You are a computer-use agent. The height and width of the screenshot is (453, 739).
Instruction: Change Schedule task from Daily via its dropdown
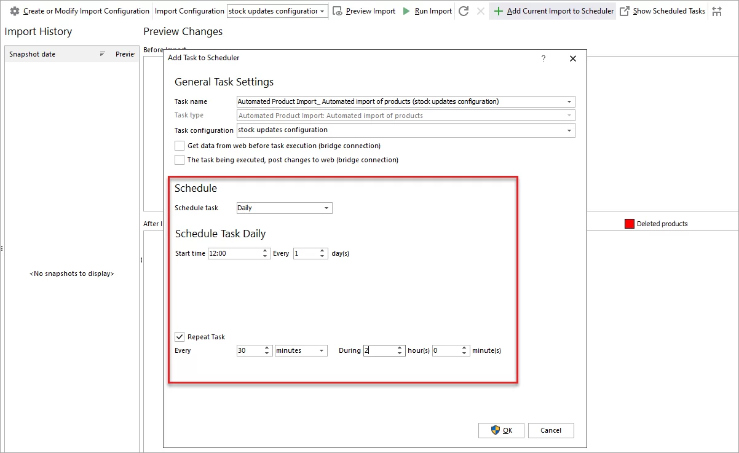point(326,208)
